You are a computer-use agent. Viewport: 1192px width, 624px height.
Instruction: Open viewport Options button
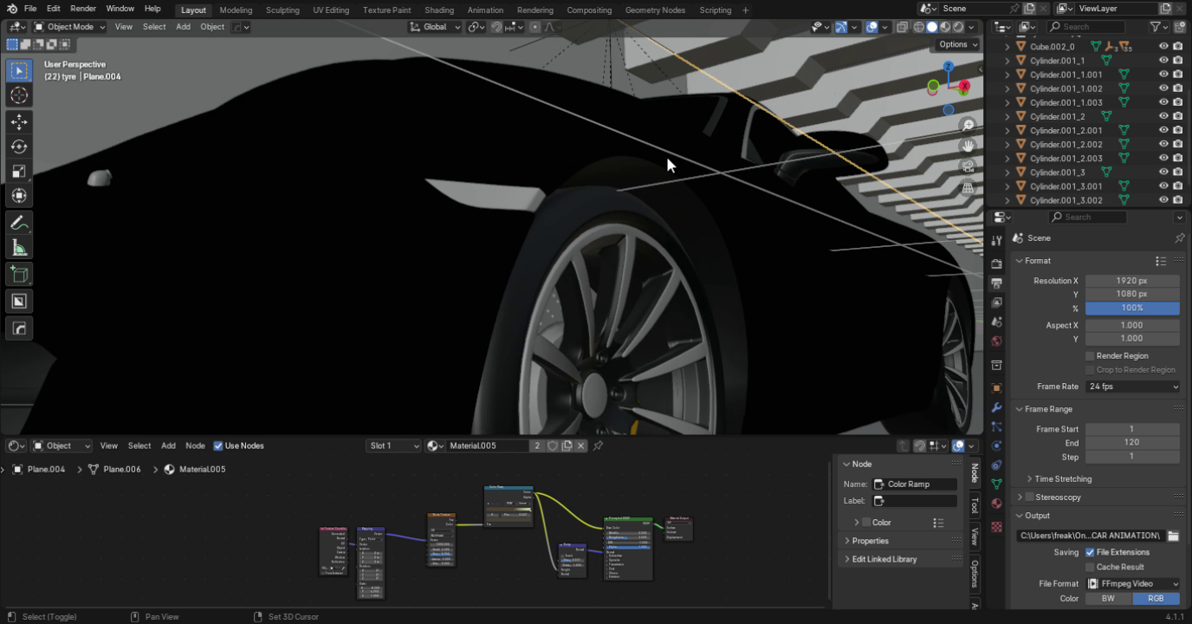(957, 44)
